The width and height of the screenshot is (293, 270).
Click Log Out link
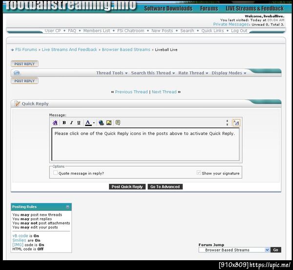239,31
